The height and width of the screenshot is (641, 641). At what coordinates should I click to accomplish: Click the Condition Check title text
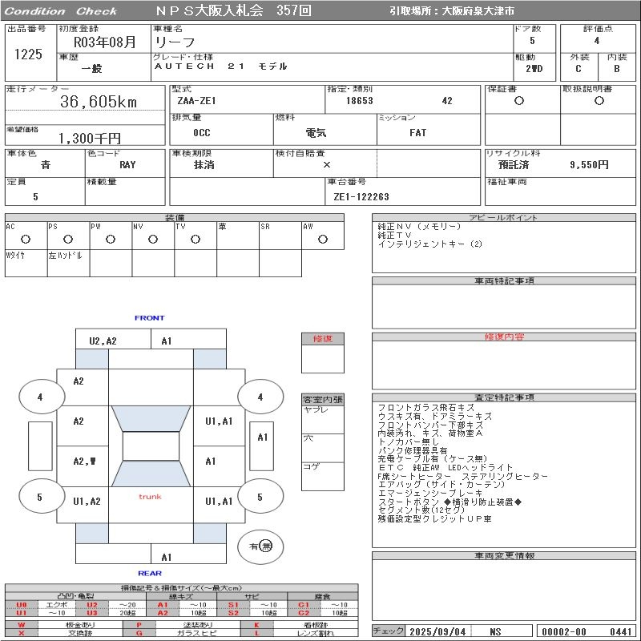click(x=60, y=11)
